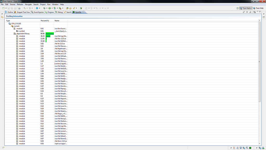Sort by the Name column header
This screenshot has height=150, width=266.
(61, 21)
